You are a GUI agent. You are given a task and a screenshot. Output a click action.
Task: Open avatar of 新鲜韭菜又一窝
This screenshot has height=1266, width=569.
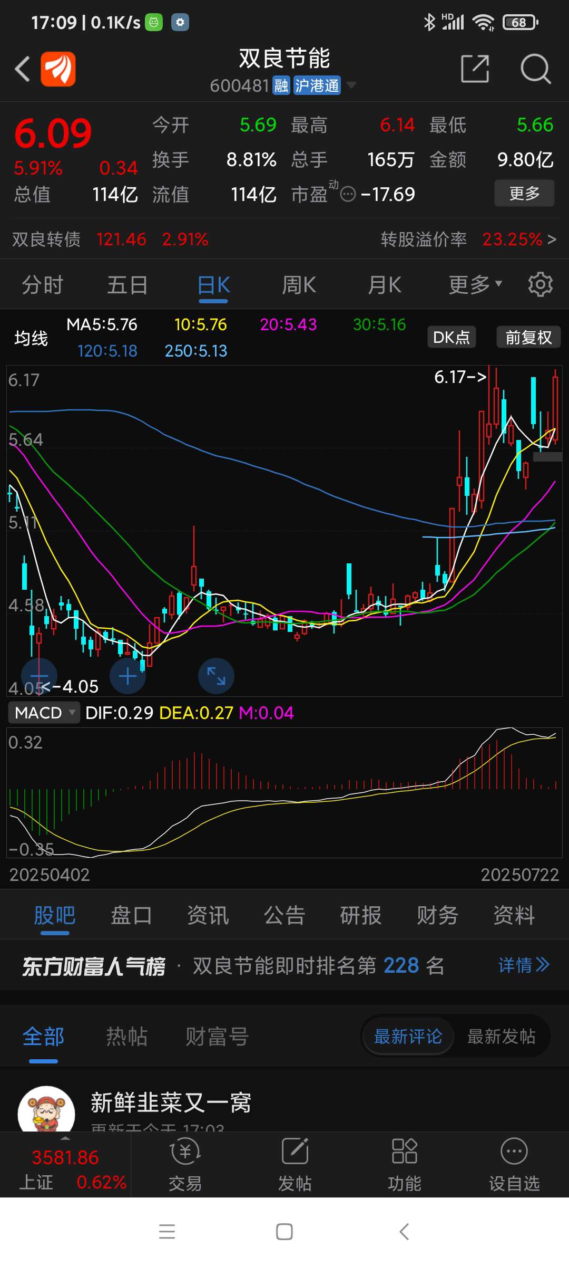point(46,1109)
